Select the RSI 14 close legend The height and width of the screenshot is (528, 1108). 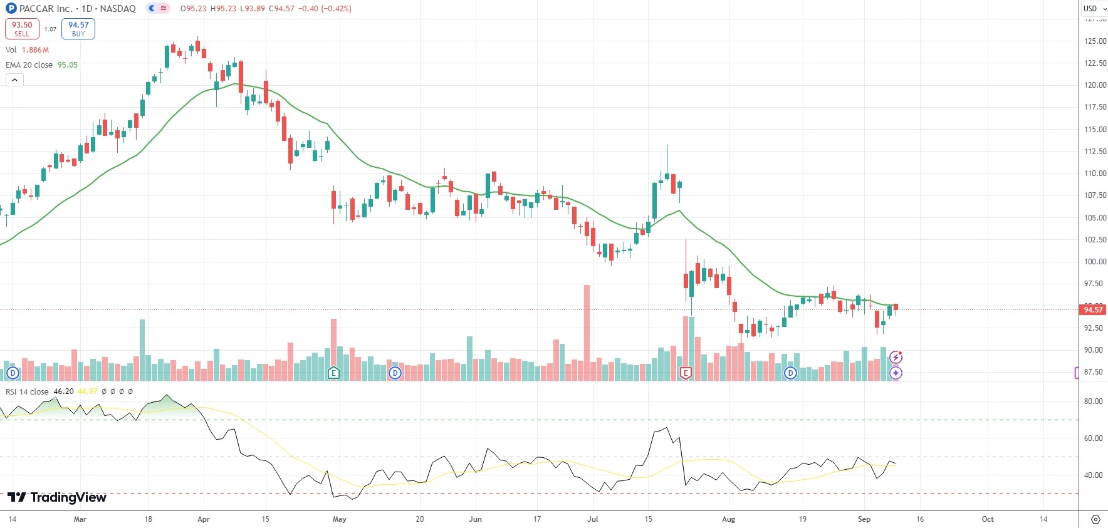click(x=27, y=392)
